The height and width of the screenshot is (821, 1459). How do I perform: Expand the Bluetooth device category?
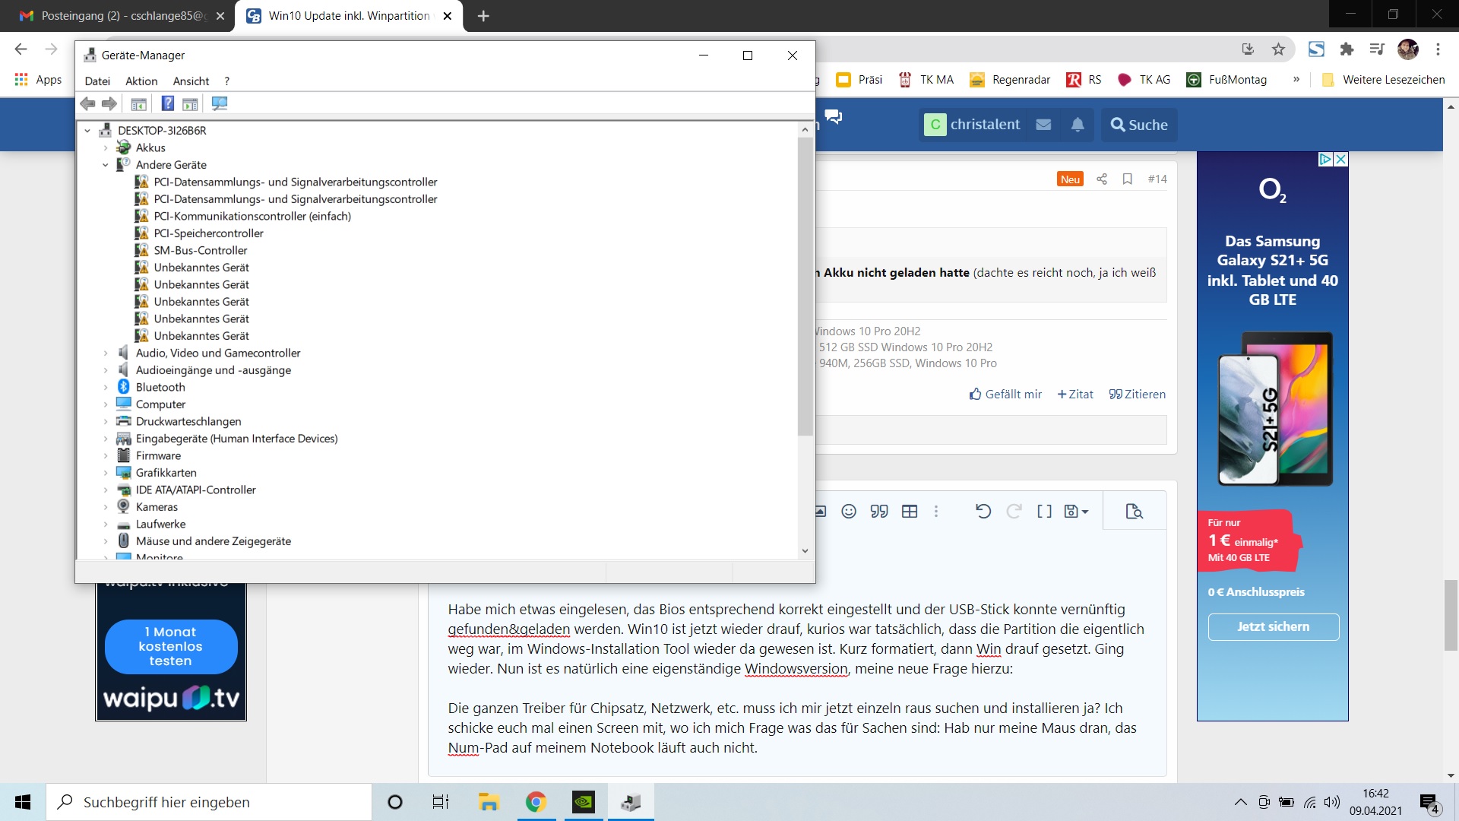click(106, 387)
